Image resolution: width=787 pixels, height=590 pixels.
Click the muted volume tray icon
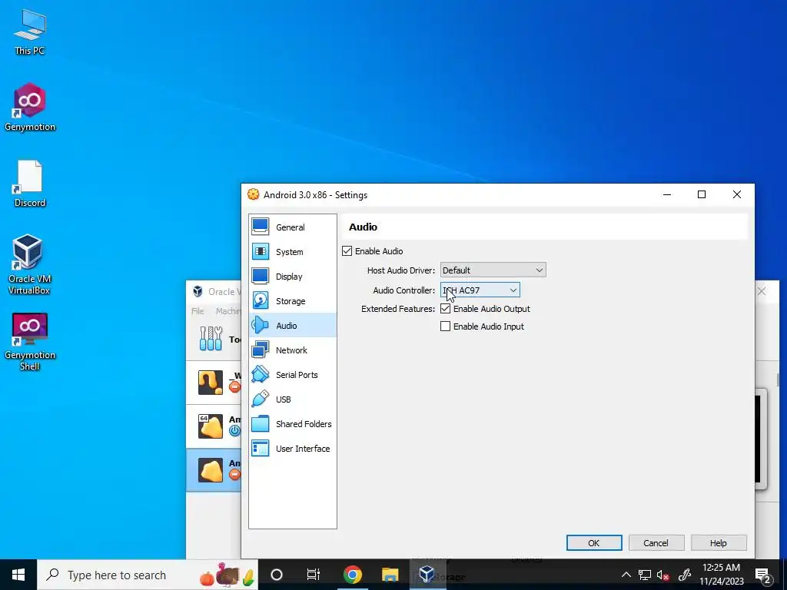[663, 575]
